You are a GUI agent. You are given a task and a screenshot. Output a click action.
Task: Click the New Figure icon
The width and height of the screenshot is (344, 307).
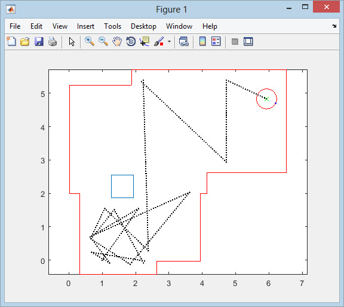11,41
